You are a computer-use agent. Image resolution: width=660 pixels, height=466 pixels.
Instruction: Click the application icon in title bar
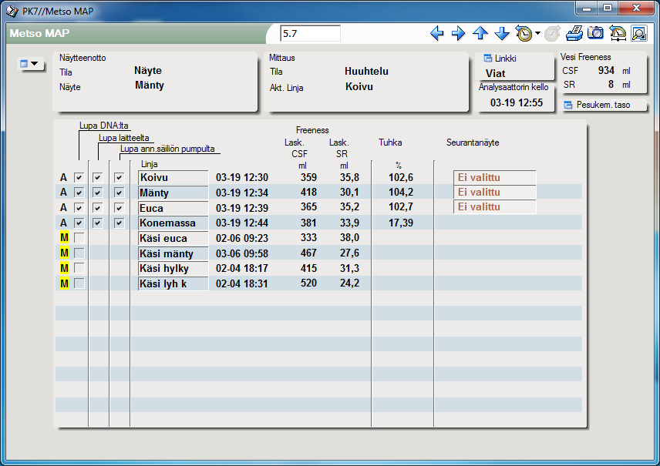[x=12, y=11]
